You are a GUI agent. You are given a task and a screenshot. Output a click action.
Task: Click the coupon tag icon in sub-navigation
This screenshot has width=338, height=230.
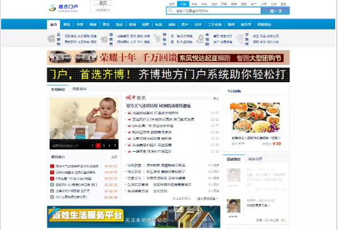click(104, 39)
